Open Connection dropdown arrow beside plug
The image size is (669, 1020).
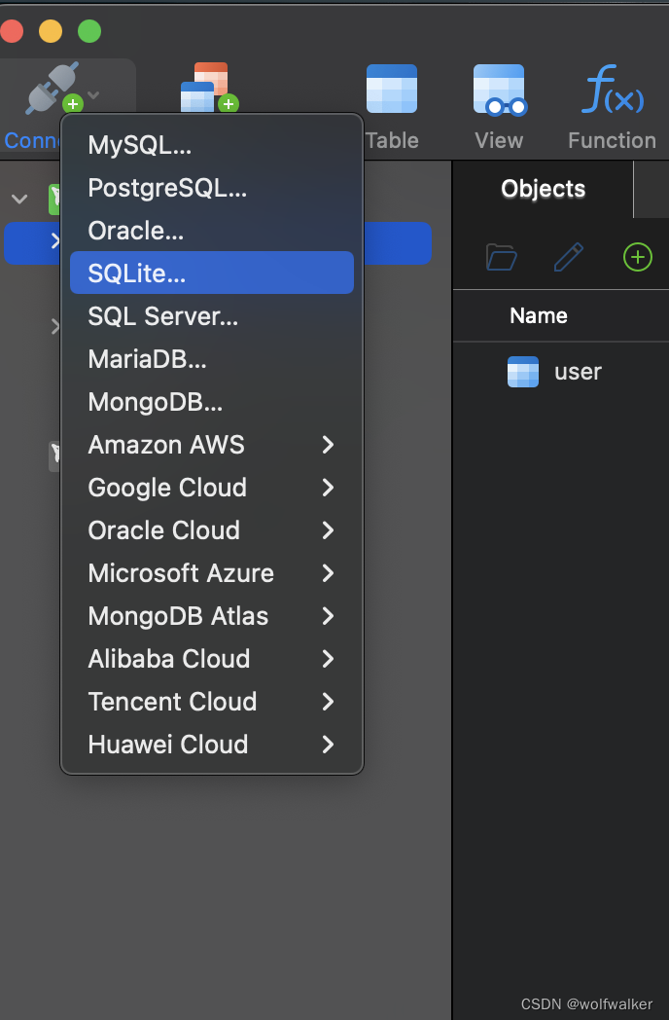click(x=93, y=95)
